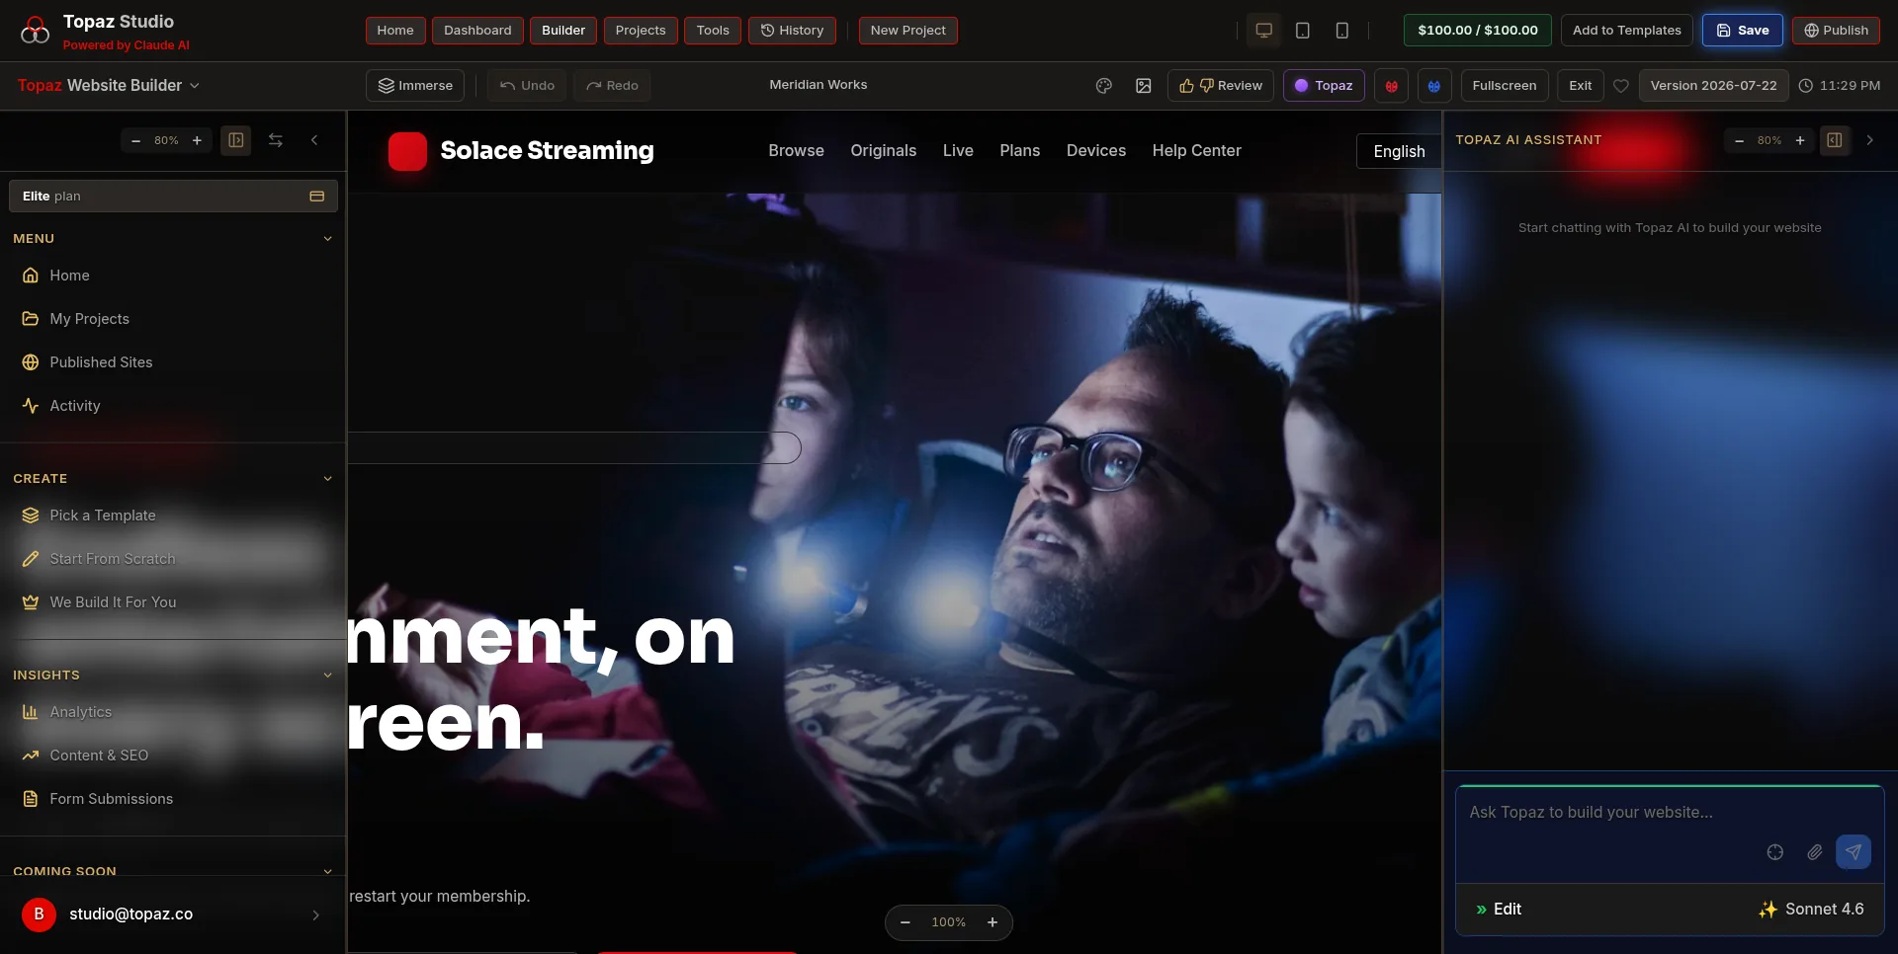Zoom out left panel with minus
This screenshot has width=1898, height=954.
pos(136,140)
